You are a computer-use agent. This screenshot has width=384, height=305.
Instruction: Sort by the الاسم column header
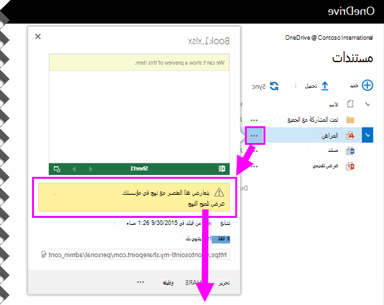[x=333, y=104]
